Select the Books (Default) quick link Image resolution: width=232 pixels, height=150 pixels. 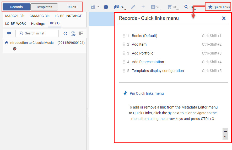tap(144, 36)
